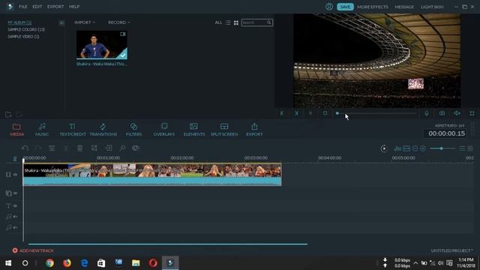Open the Split Screen tab
The width and height of the screenshot is (480, 270).
point(224,130)
